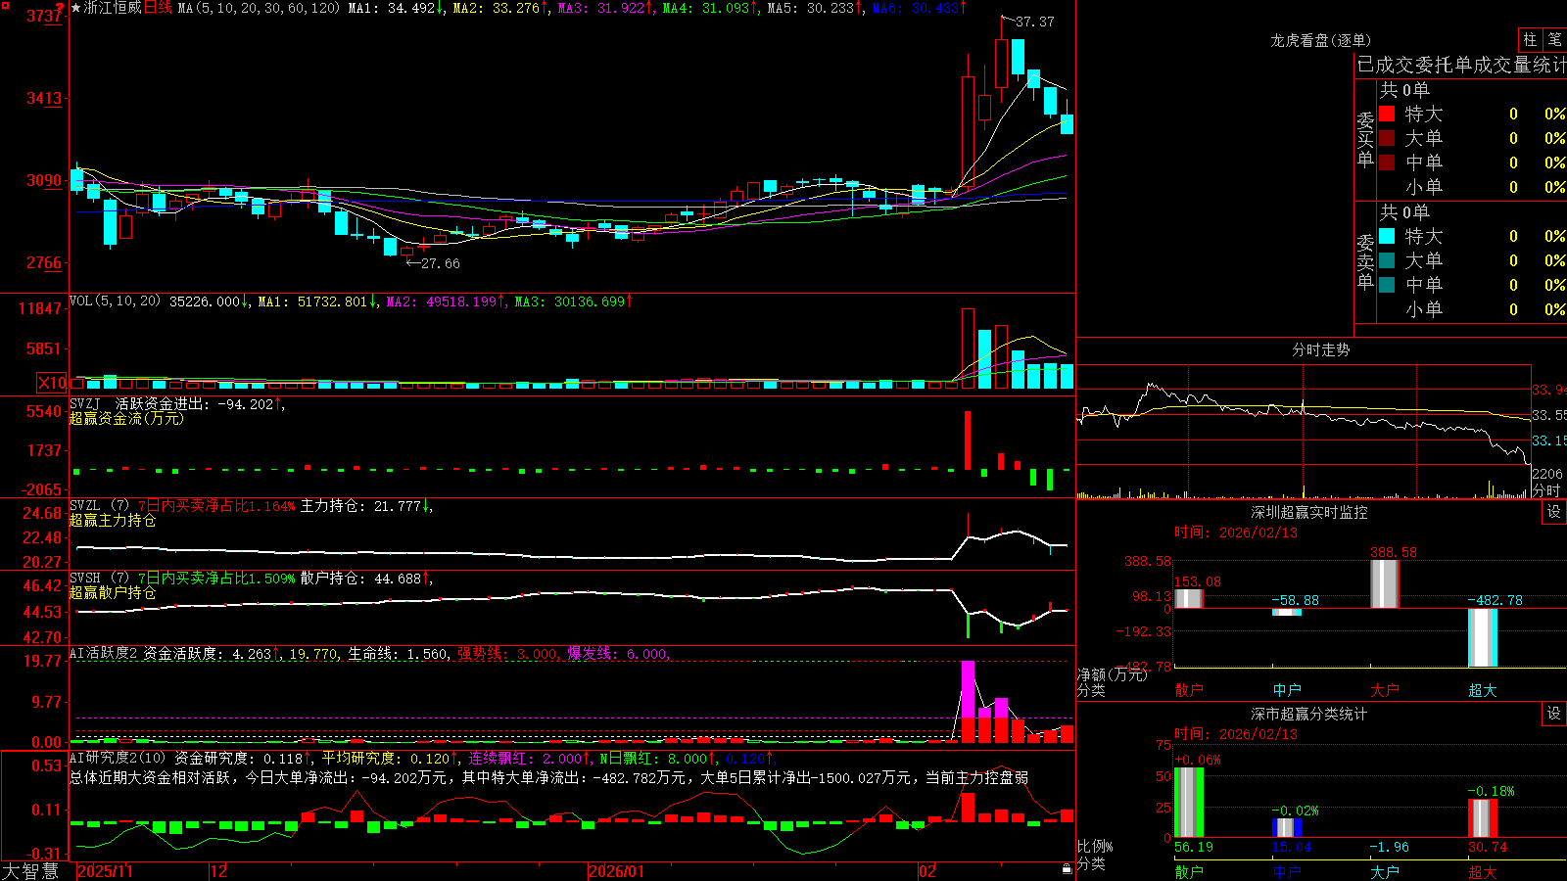Click the 已成交委托单成交量统计 header
This screenshot has height=881, width=1567.
1461,65
